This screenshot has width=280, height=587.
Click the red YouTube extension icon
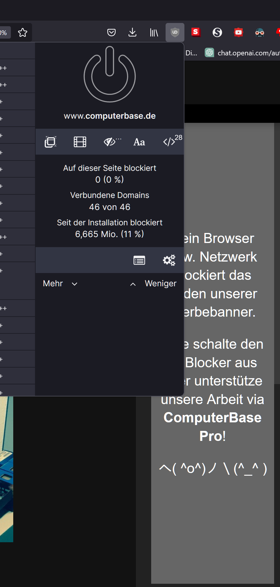pyautogui.click(x=239, y=32)
